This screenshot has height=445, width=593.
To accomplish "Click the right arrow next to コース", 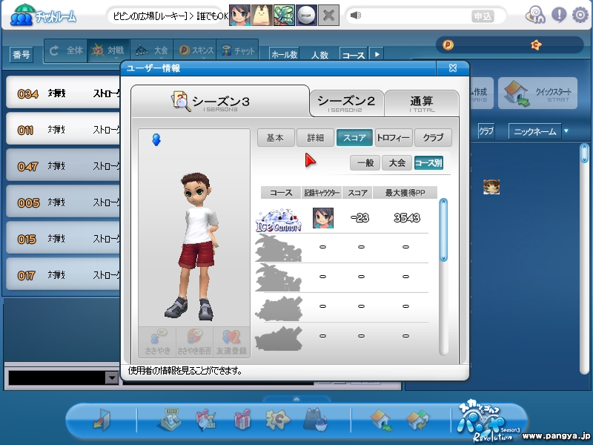I will pyautogui.click(x=377, y=54).
